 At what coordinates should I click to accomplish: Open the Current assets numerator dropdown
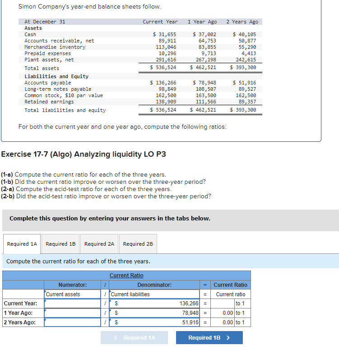(72, 294)
